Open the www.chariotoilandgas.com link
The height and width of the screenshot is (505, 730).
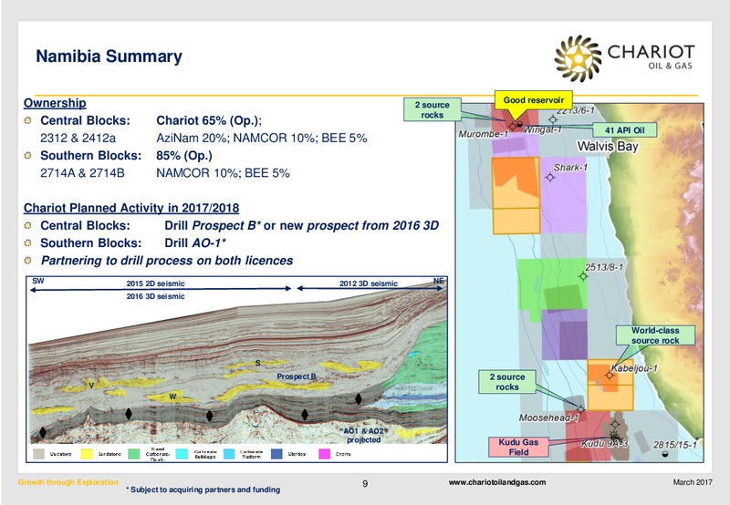[x=497, y=482]
